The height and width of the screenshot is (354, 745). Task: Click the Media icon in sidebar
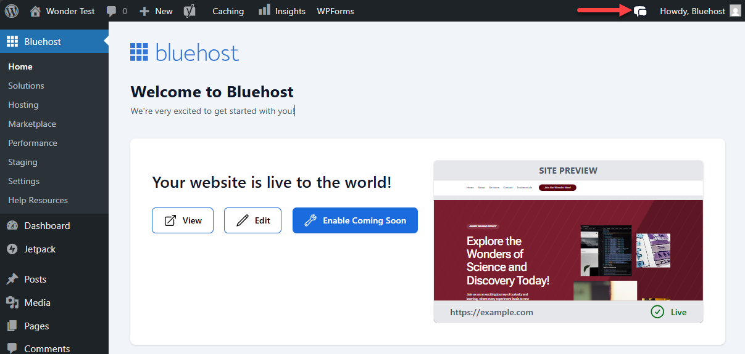[x=12, y=302]
